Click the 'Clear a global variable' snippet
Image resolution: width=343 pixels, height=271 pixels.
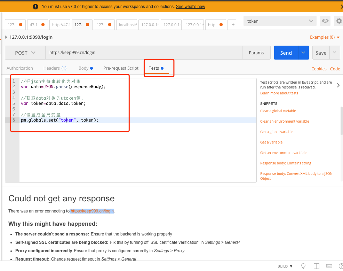[278, 111]
